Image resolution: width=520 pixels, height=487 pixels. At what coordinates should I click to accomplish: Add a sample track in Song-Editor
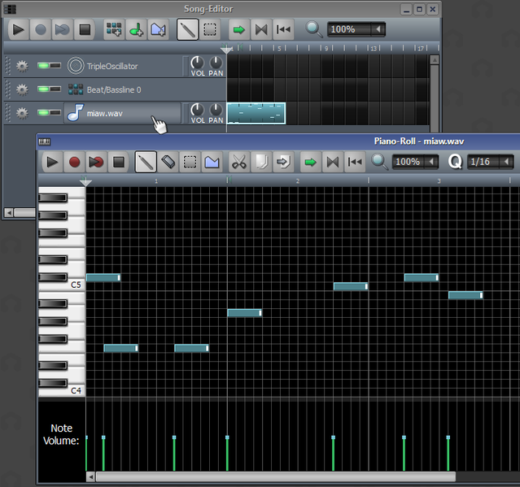click(136, 30)
